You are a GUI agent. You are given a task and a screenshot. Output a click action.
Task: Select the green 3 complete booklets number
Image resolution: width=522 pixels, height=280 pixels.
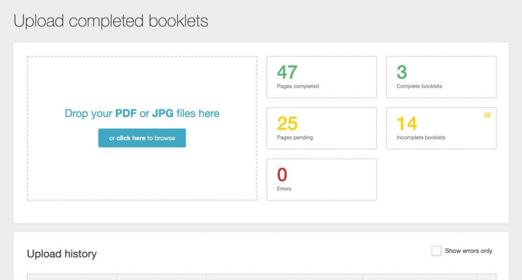402,72
